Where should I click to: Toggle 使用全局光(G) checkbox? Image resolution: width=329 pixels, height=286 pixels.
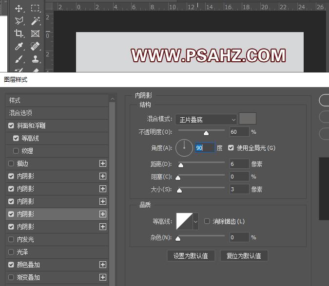(231, 148)
